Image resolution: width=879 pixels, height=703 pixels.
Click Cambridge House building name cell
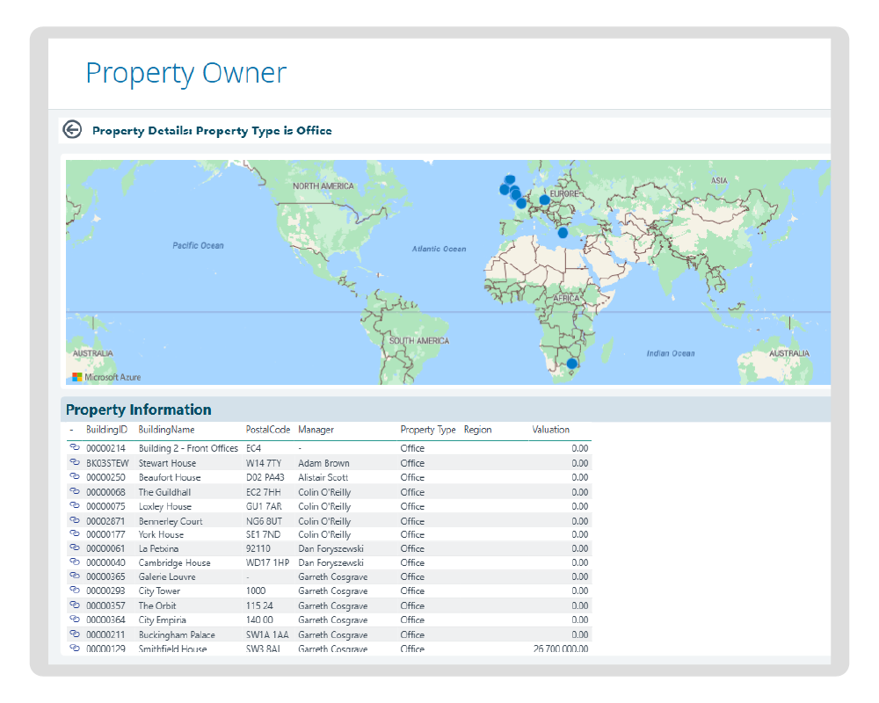[x=174, y=563]
